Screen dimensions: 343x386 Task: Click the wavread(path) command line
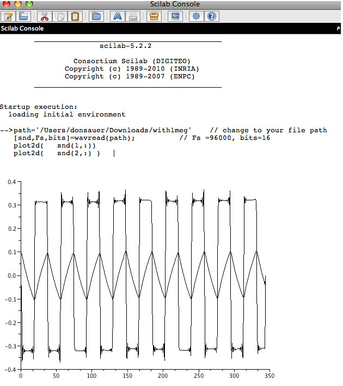tap(75, 138)
